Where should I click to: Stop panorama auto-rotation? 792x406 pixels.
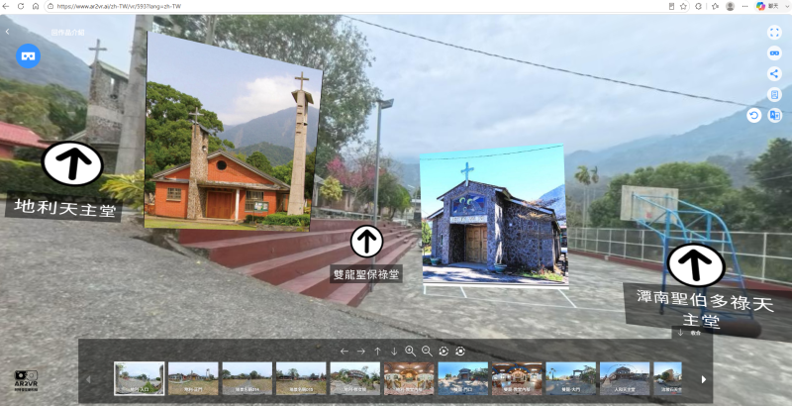coord(460,352)
